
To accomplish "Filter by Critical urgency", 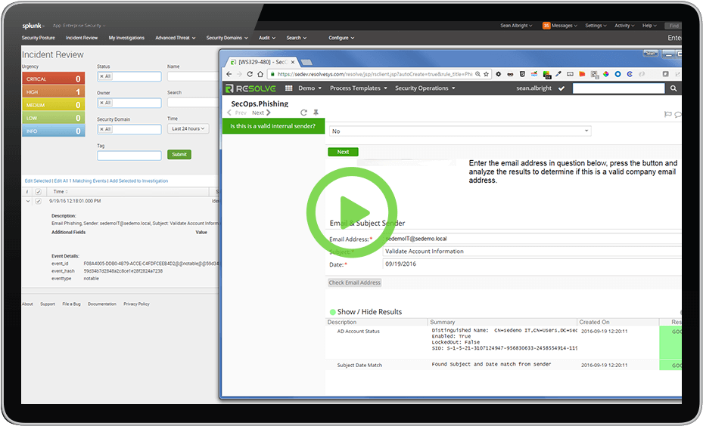I will coord(54,79).
